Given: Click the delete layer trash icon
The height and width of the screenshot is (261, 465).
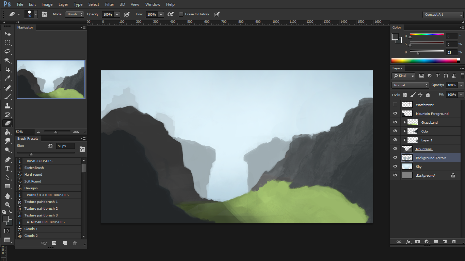Looking at the screenshot, I should tap(454, 242).
